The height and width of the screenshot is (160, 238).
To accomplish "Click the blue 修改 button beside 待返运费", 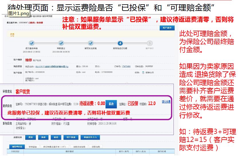I will tap(111, 104).
